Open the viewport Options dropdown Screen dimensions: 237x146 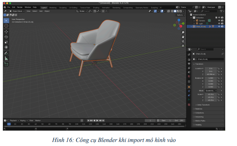tap(180, 15)
